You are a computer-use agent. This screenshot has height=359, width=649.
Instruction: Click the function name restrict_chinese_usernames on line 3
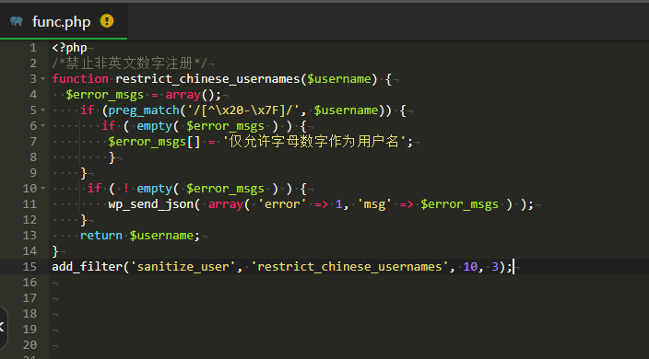207,79
